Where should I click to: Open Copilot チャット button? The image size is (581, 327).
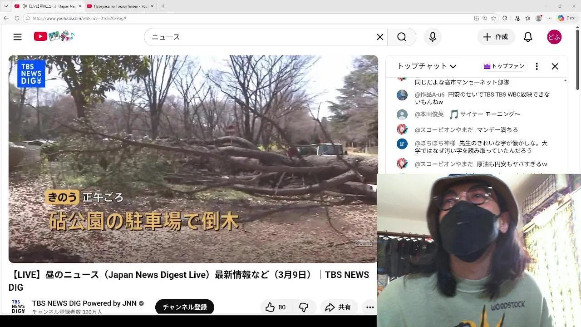click(x=567, y=18)
